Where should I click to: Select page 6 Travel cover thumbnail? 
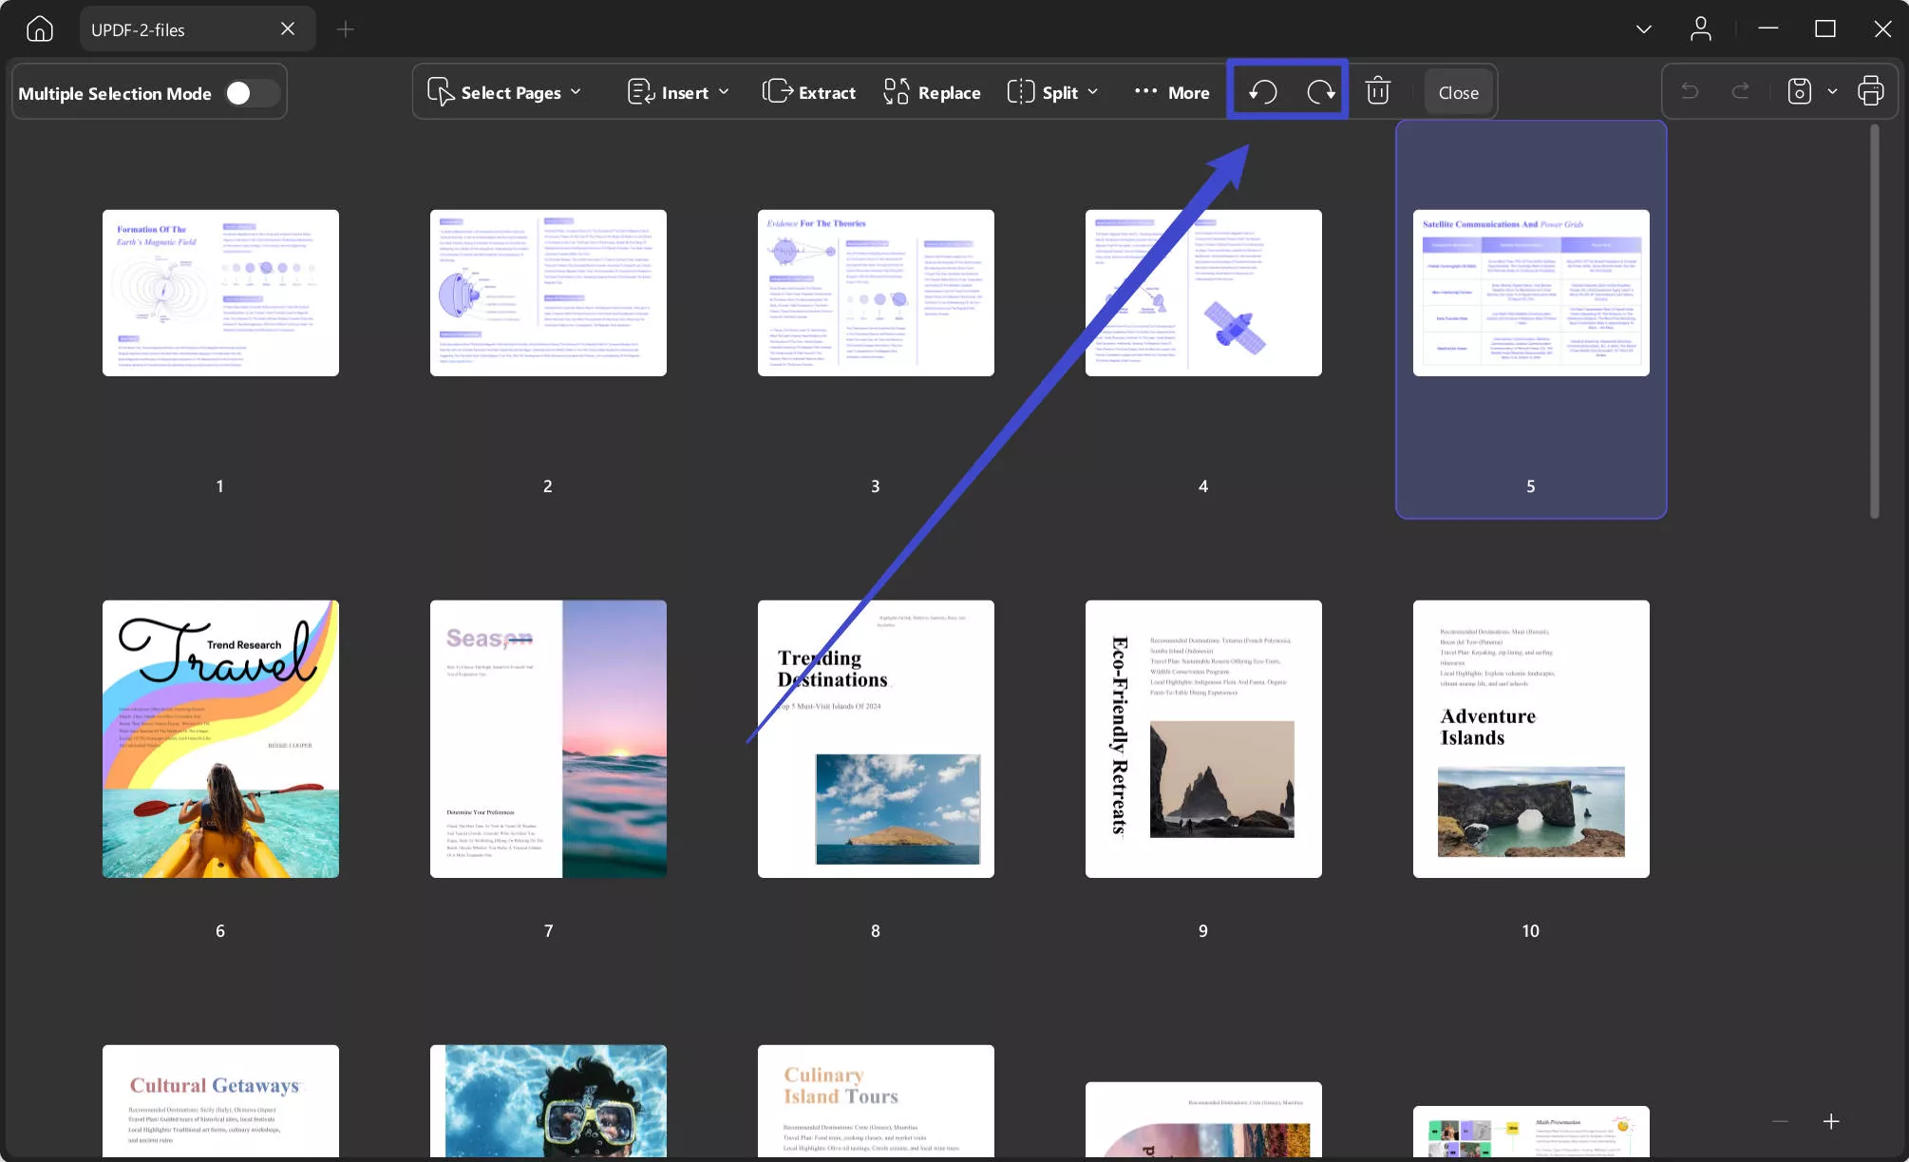coord(220,738)
